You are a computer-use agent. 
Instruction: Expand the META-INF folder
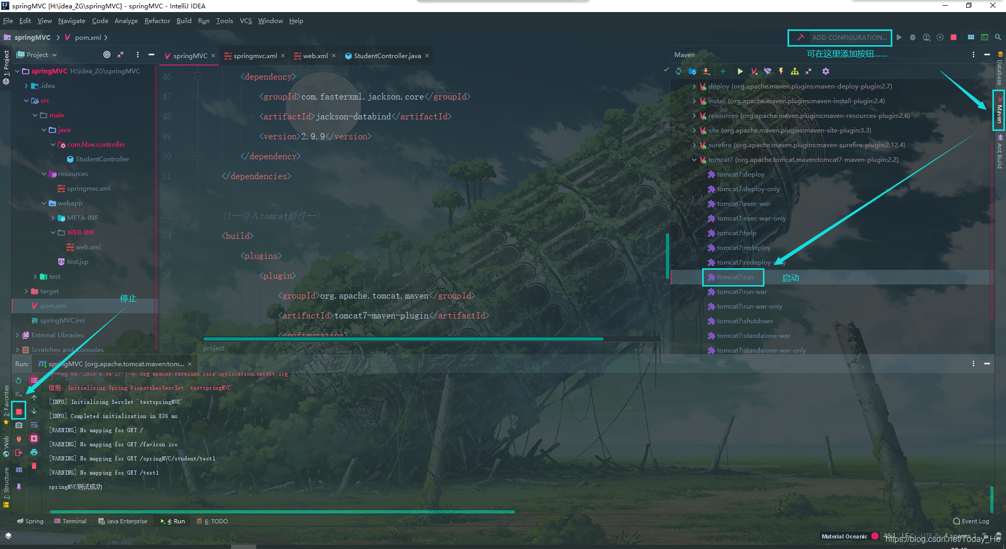(x=53, y=218)
